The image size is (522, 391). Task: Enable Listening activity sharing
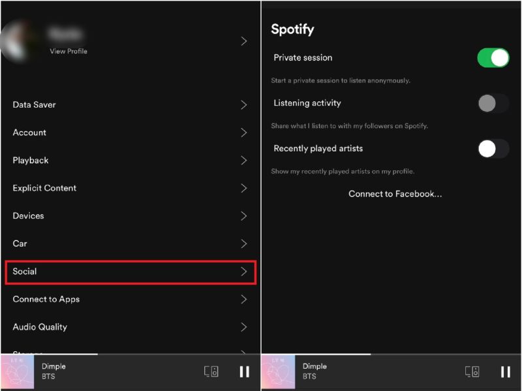(x=493, y=103)
